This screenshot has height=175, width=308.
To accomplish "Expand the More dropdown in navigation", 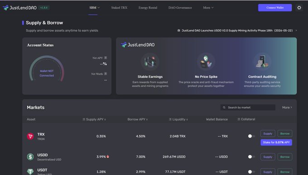I will [208, 8].
